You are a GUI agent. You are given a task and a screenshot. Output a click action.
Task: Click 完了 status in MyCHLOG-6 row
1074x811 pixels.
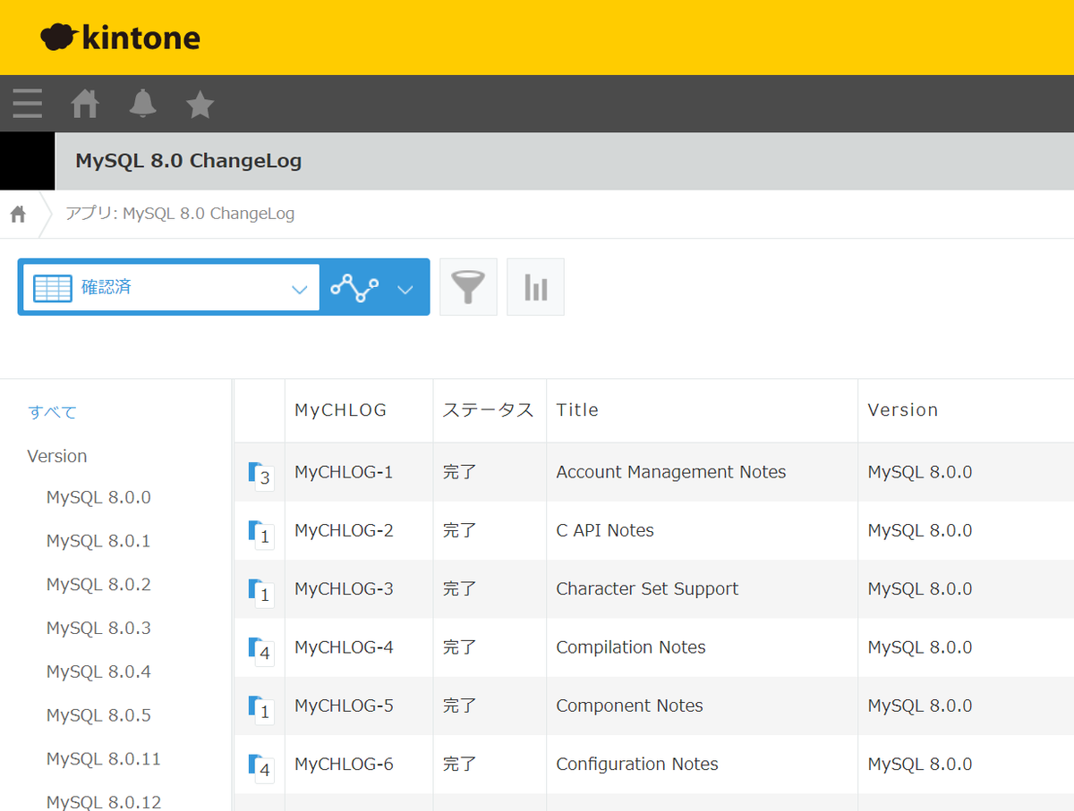tap(460, 765)
